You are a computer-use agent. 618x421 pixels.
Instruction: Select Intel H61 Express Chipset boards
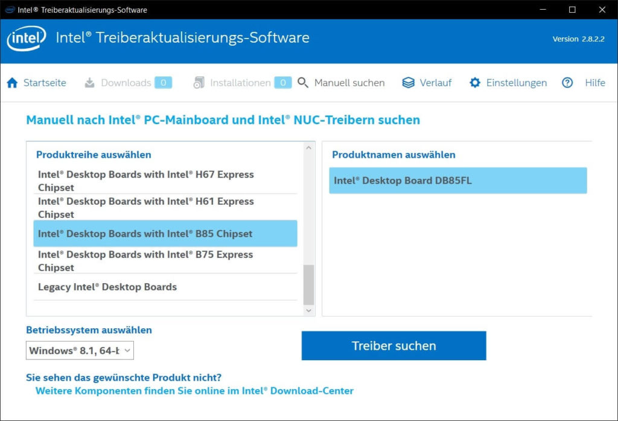(145, 208)
